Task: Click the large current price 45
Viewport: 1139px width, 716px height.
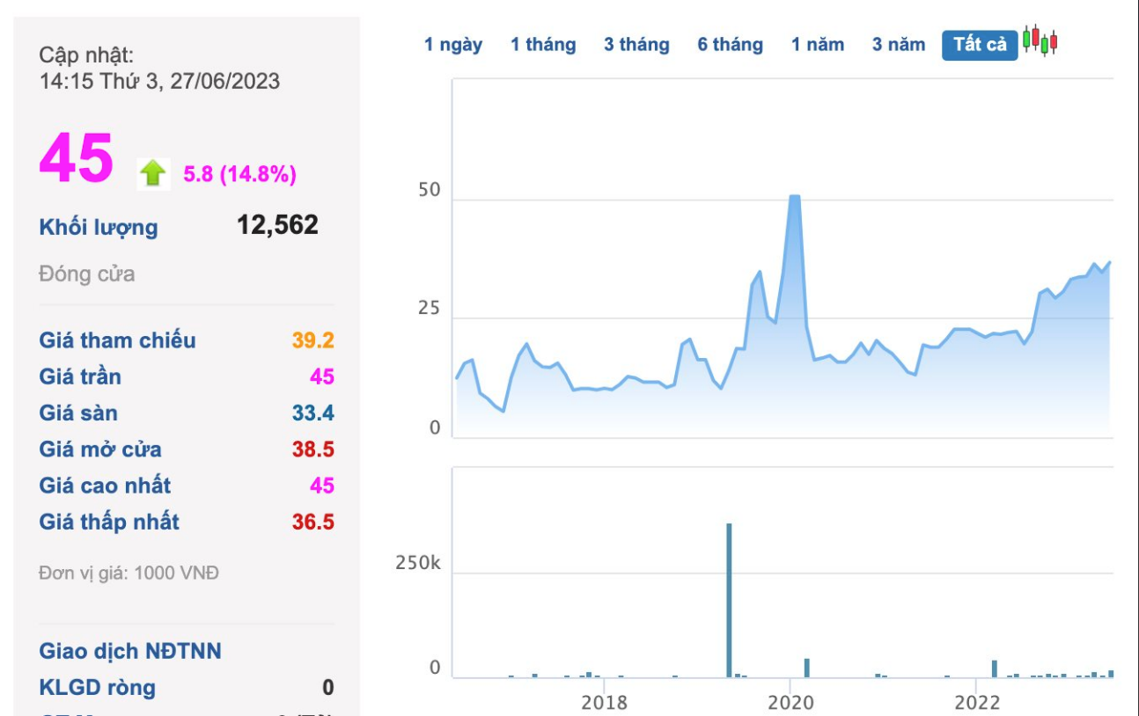Action: 77,159
